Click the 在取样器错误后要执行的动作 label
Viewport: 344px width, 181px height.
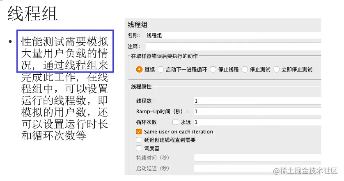click(164, 56)
